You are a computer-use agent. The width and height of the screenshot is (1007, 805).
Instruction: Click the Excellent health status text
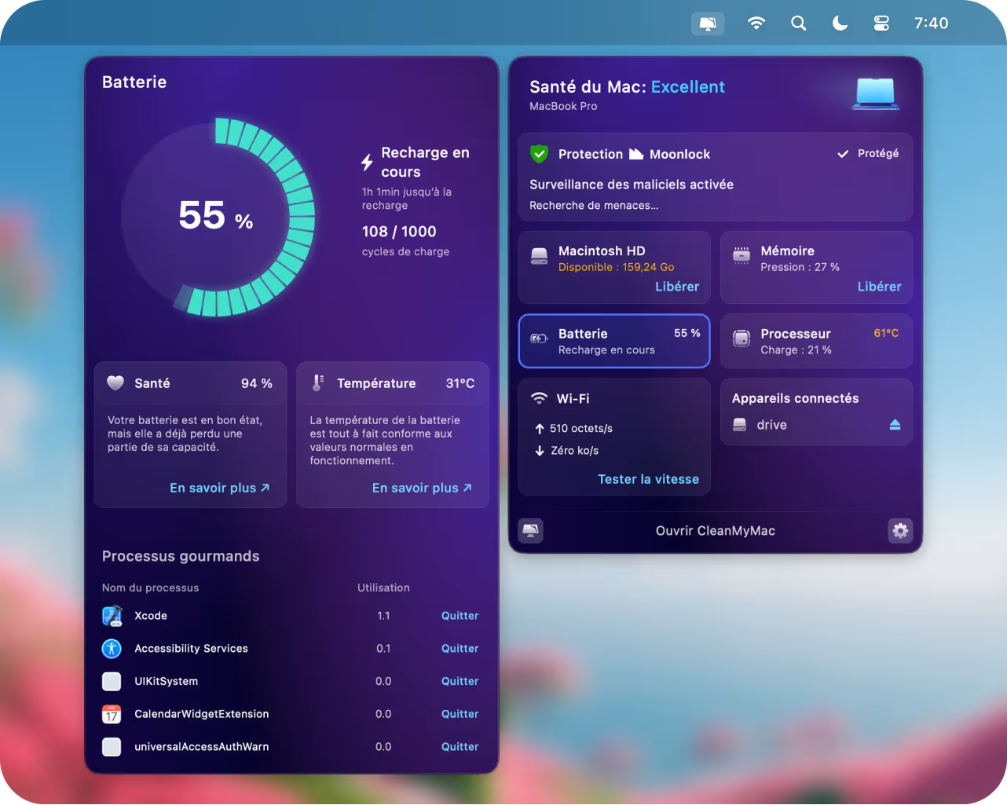coord(688,87)
